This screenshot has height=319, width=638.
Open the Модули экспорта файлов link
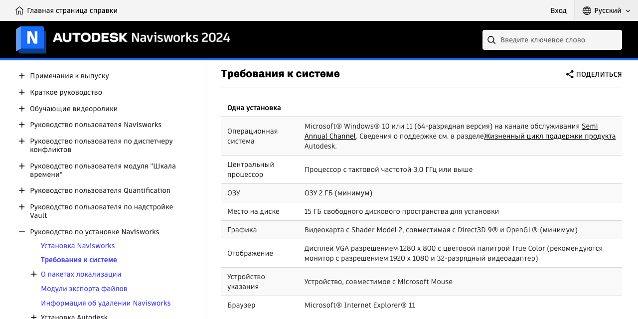tap(84, 289)
